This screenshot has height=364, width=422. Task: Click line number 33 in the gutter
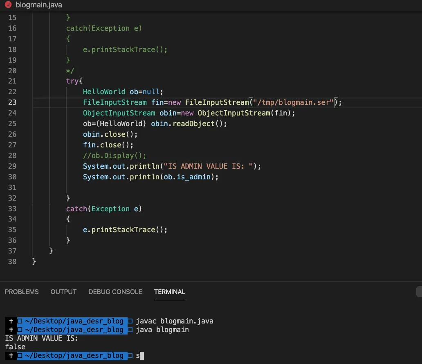point(12,209)
